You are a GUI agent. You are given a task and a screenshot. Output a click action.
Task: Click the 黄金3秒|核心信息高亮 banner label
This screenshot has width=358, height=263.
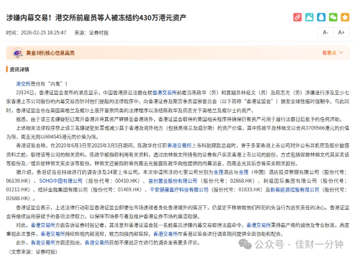[50, 53]
